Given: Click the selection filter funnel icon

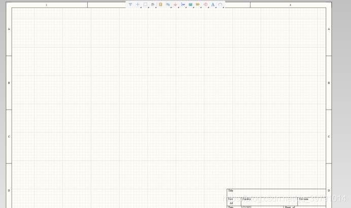Looking at the screenshot, I should click(130, 5).
